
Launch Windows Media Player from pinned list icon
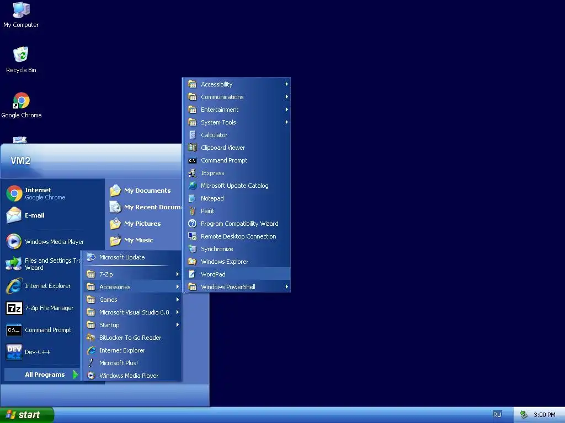14,241
